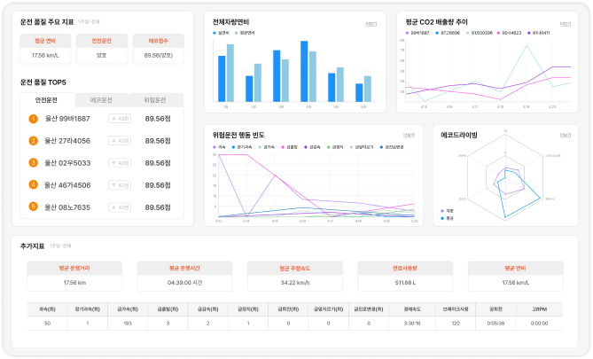Toggle the 99버1887 series in the CO2 chart legend
The image size is (593, 359).
(x=417, y=32)
